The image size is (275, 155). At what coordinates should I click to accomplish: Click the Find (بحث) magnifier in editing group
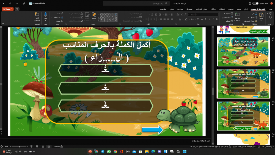click(x=62, y=14)
